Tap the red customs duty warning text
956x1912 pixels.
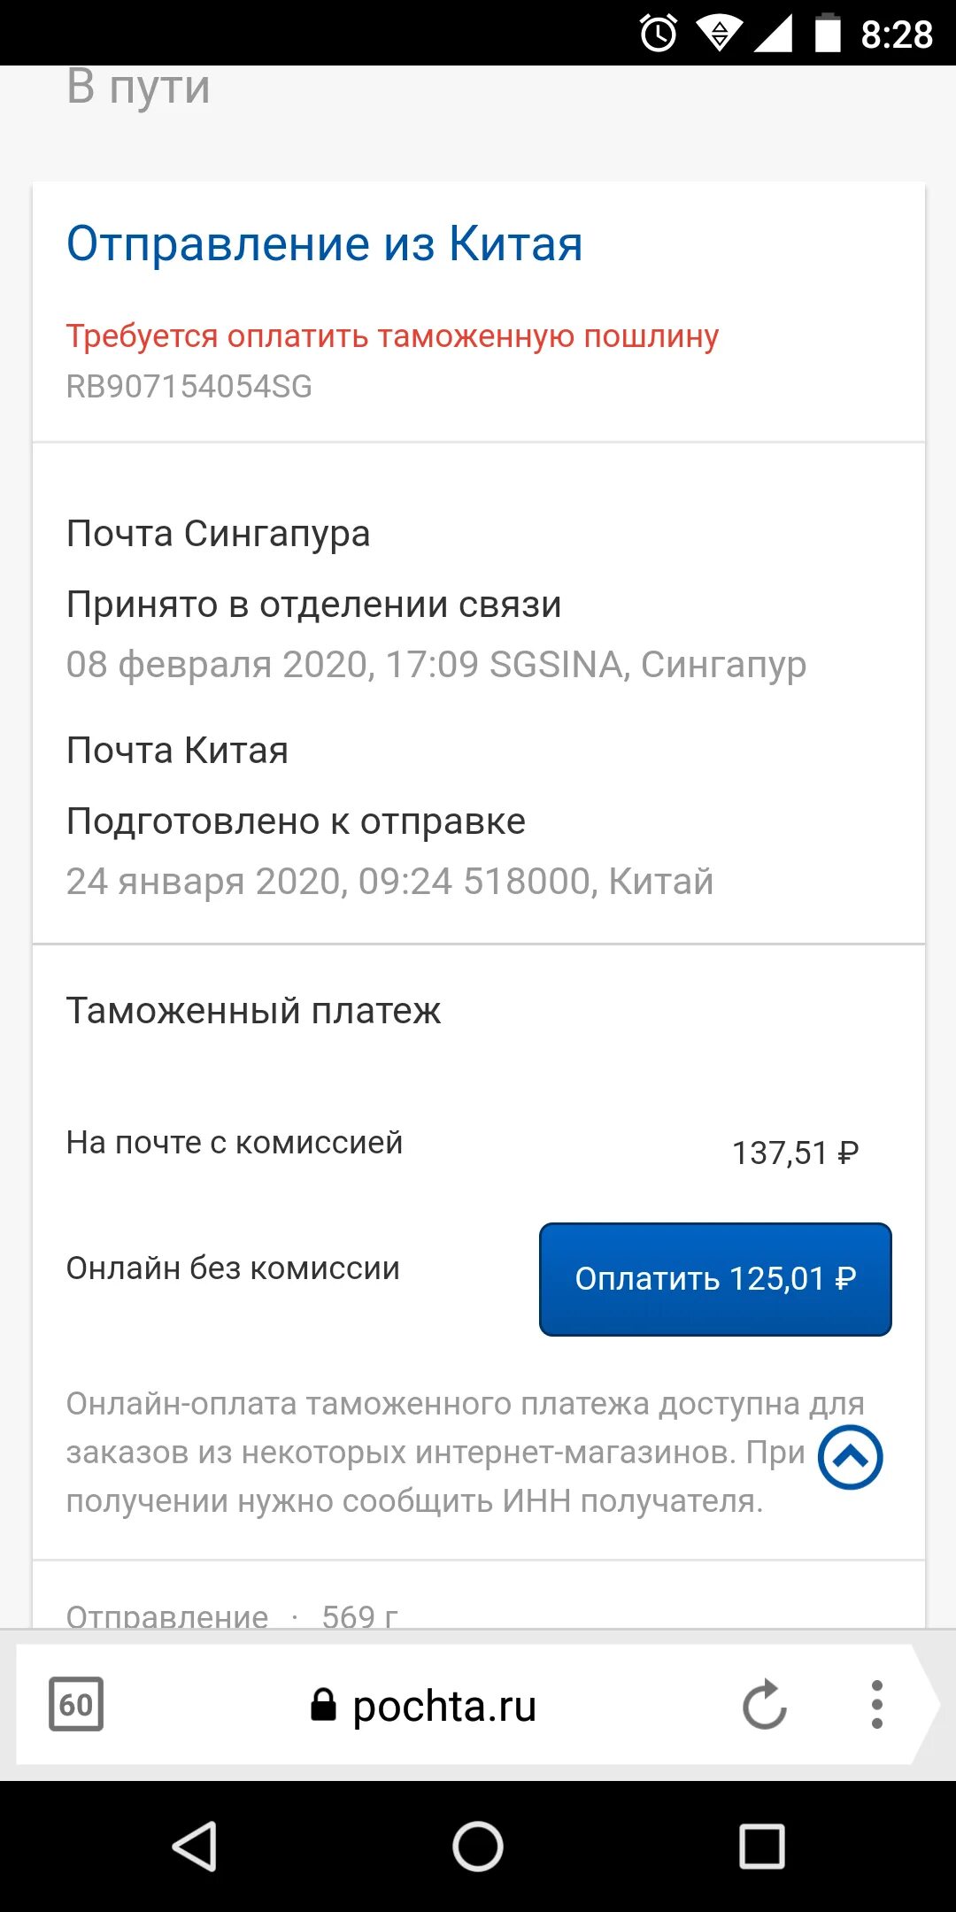point(392,336)
